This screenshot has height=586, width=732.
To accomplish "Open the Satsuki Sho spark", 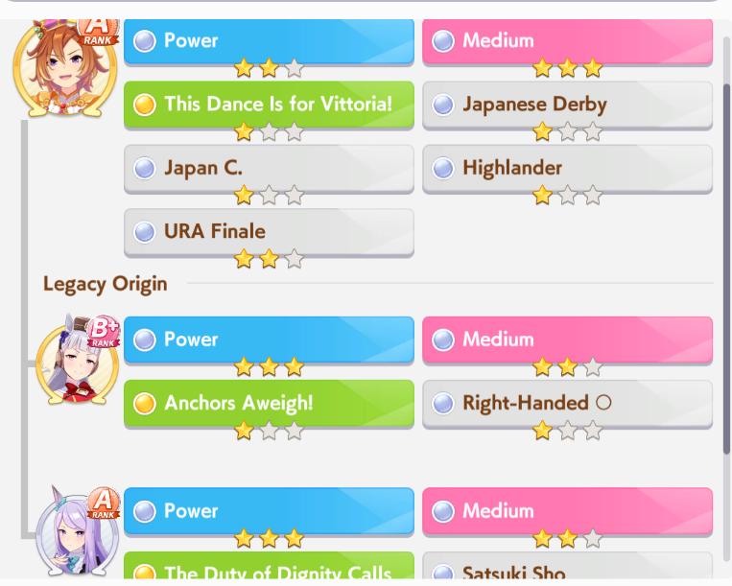I will 567,567.
